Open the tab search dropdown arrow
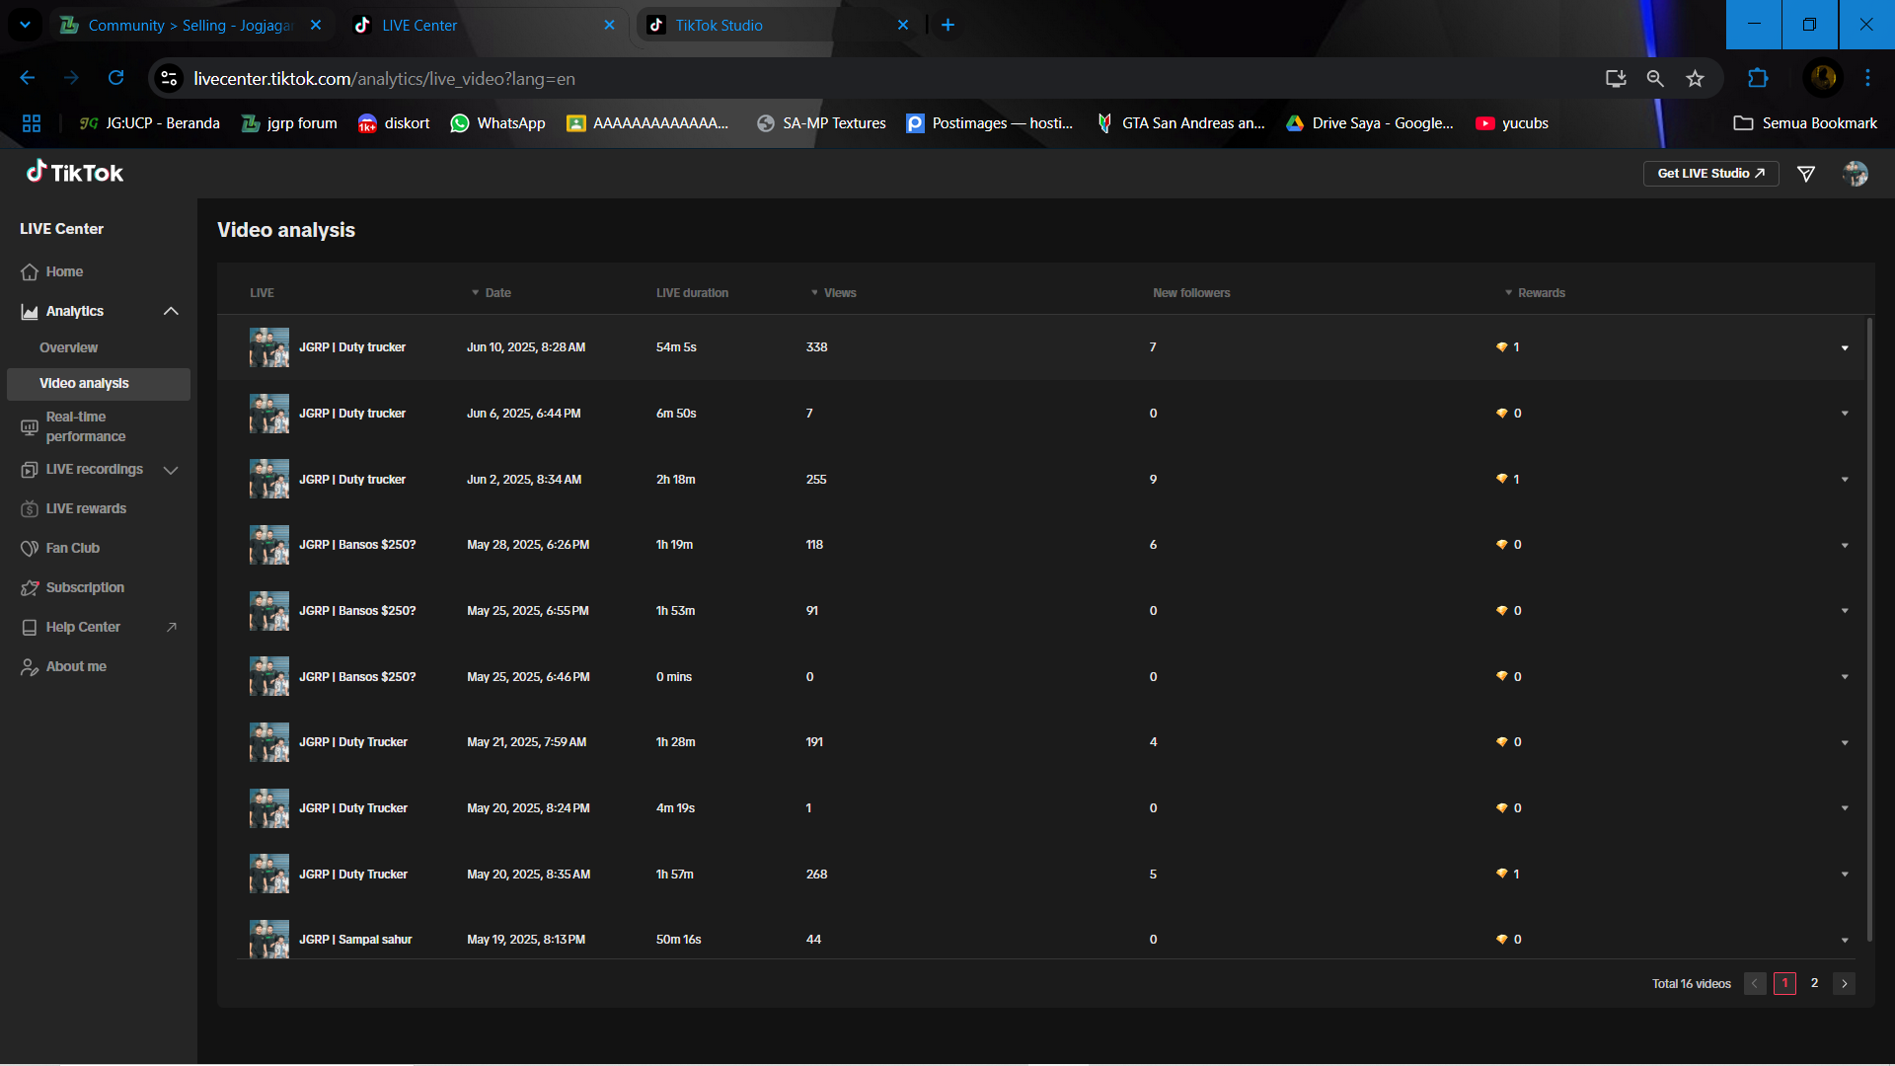This screenshot has height=1066, width=1895. [25, 25]
